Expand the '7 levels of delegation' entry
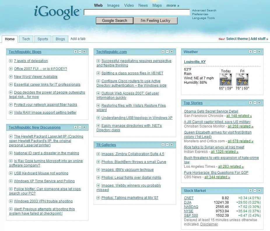 [11, 61]
